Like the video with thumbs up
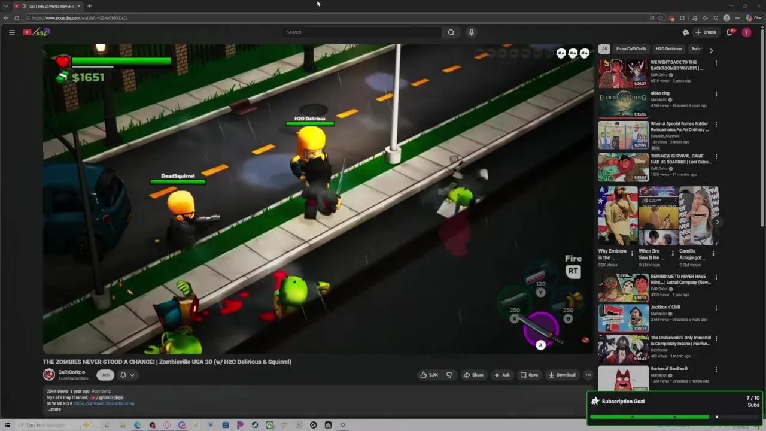This screenshot has width=766, height=431. coord(429,375)
